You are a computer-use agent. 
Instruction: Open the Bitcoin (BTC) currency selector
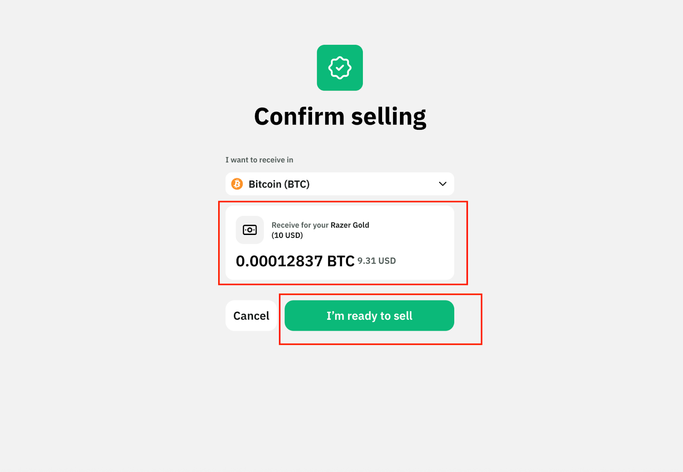pos(339,184)
